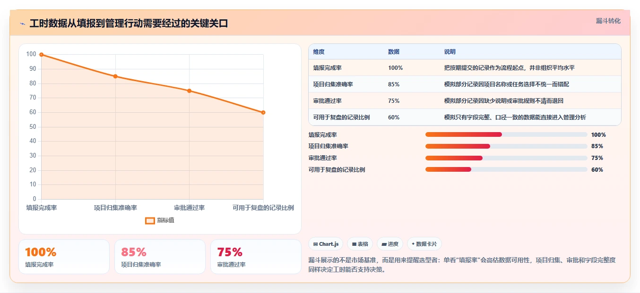The image size is (640, 293).
Task: Click the y-axis label 50 on the chart
Action: coord(33,127)
